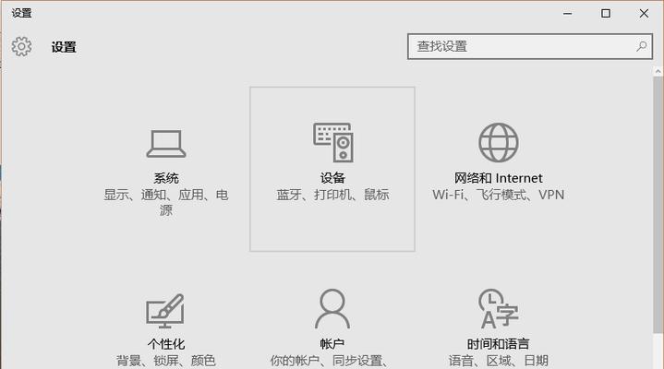Open the 系统 laptop icon tile
Image resolution: width=664 pixels, height=369 pixels.
point(166,144)
